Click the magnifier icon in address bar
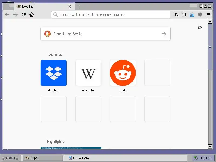The image size is (216, 162). (56, 15)
